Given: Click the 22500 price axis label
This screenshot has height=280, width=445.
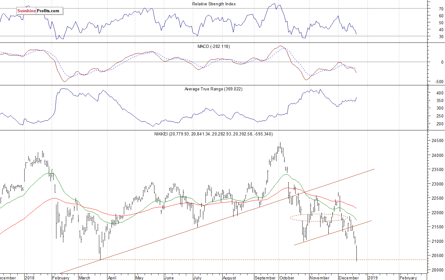Looking at the screenshot, I should 437,198.
